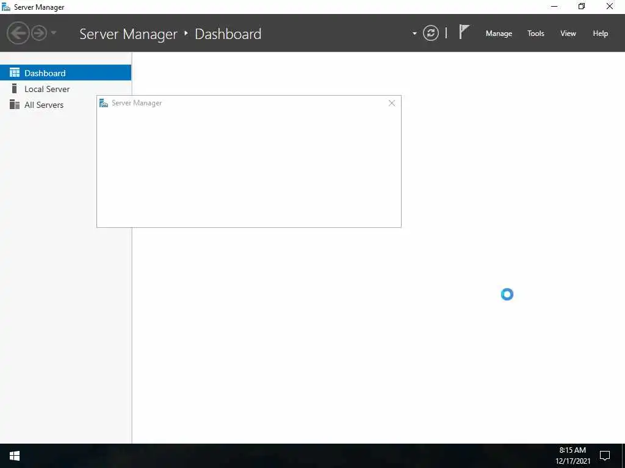The image size is (625, 468).
Task: Open the Manage menu
Action: click(499, 34)
